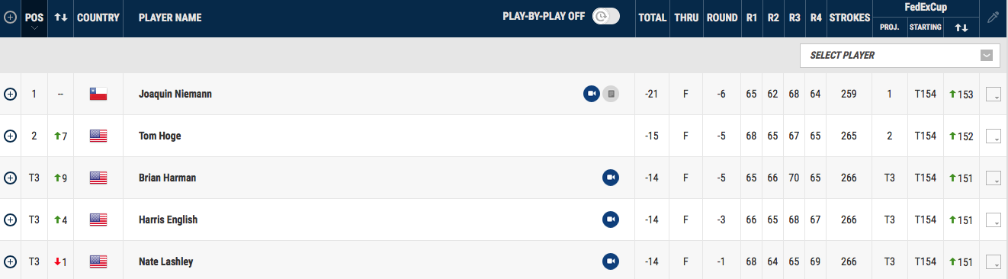Image resolution: width=1008 pixels, height=279 pixels.
Task: Tick the favorite checkbox in Tom Hoge's row
Action: tap(993, 136)
